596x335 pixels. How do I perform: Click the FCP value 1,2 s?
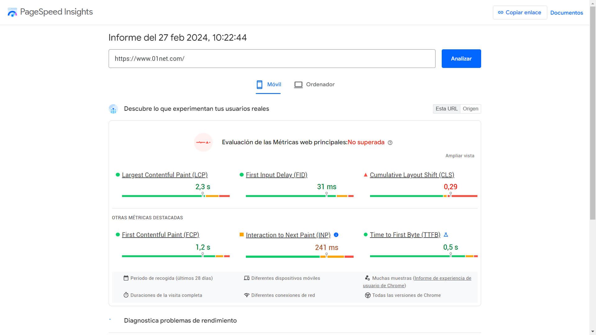203,247
